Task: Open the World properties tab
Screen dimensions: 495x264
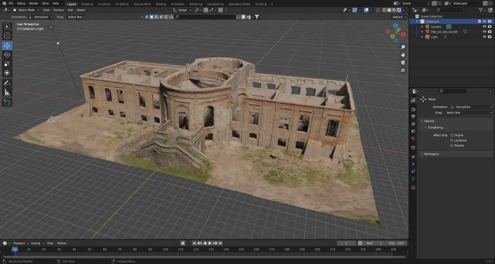Action: coord(413,139)
